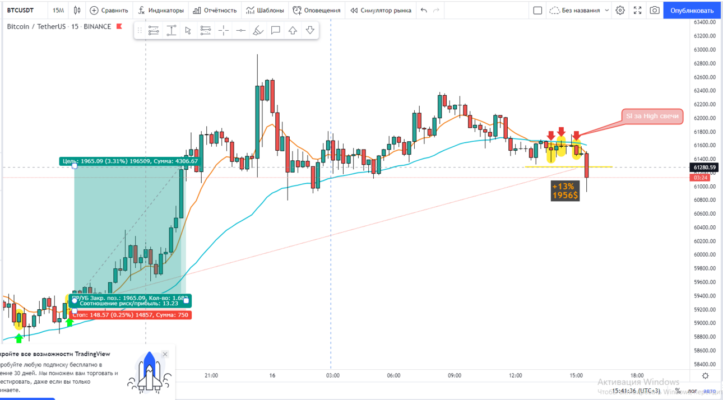Redo the last chart action
This screenshot has width=723, height=400.
[x=437, y=10]
